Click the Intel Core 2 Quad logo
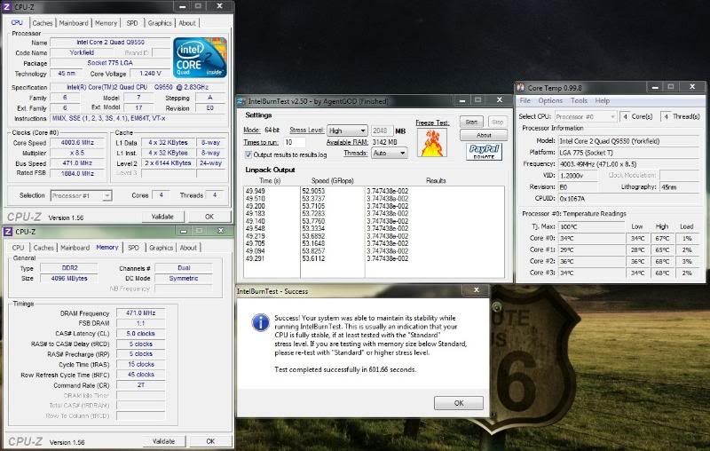This screenshot has width=710, height=451. [x=200, y=58]
